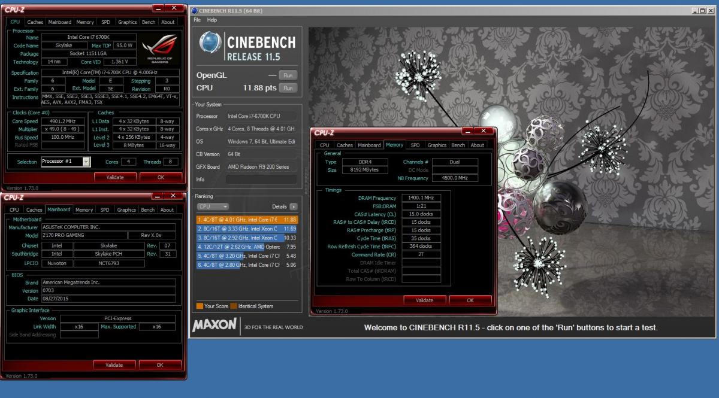Run the OpenGL benchmark test
This screenshot has width=719, height=398.
point(289,75)
